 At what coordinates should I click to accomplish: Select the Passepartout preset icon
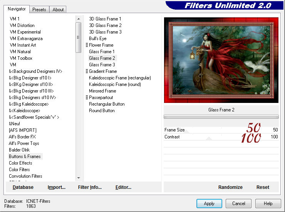(87, 98)
